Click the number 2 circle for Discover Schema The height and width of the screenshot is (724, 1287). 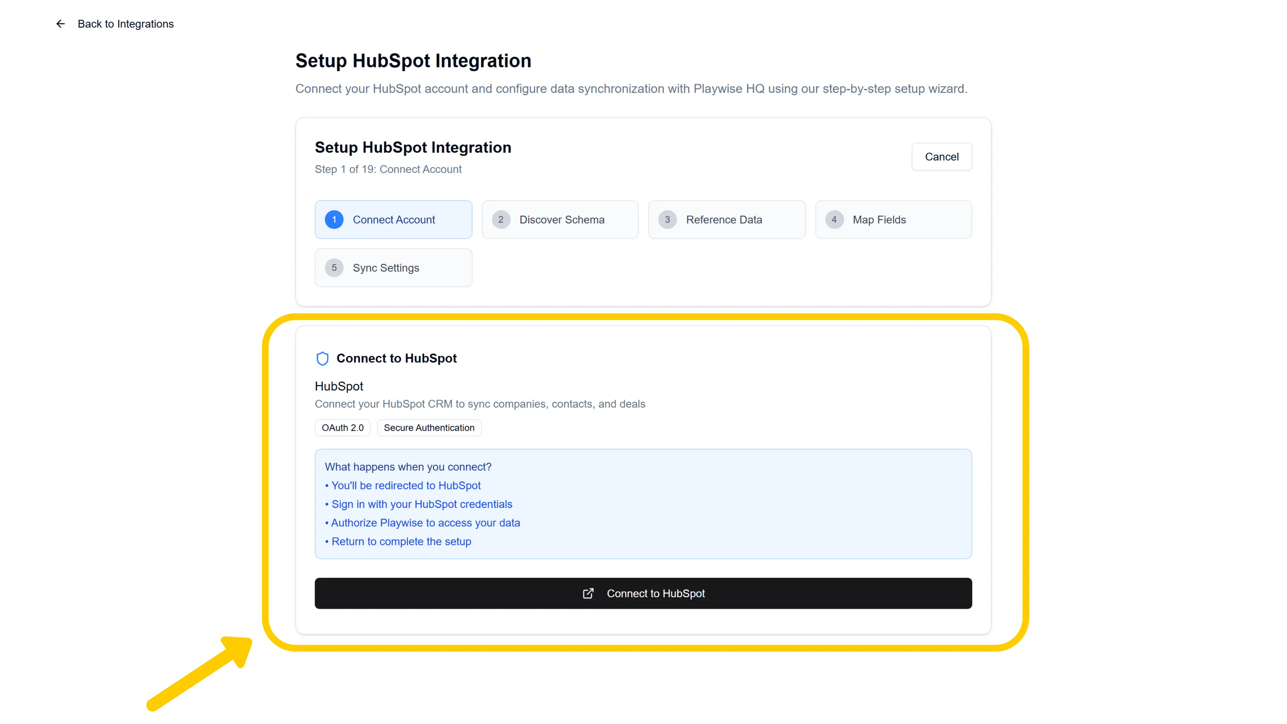[501, 219]
